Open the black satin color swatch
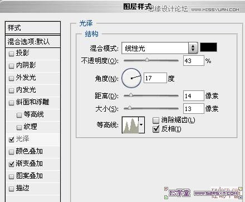The width and height of the screenshot is (245, 202). click(208, 47)
